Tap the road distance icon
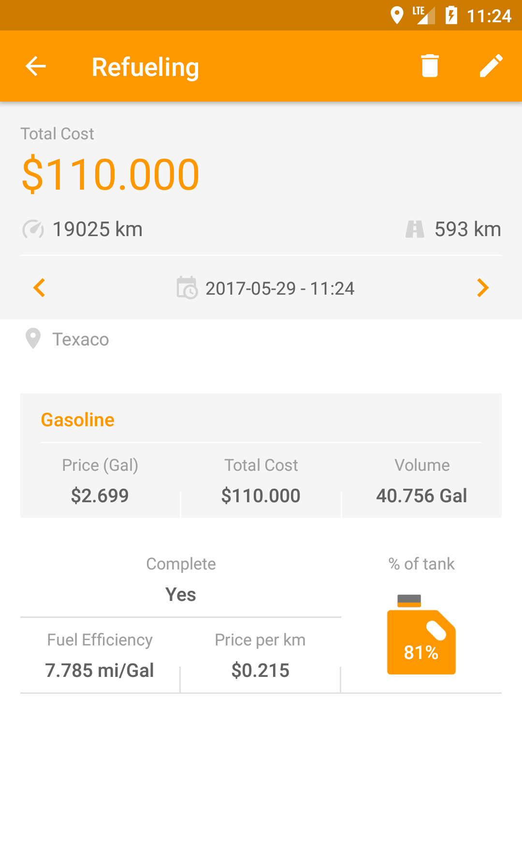The width and height of the screenshot is (522, 868). pyautogui.click(x=415, y=229)
